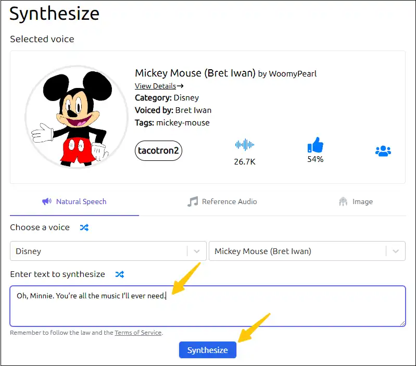Screen dimensions: 416x366
Task: Click the tacotron2 model badge
Action: click(x=158, y=150)
